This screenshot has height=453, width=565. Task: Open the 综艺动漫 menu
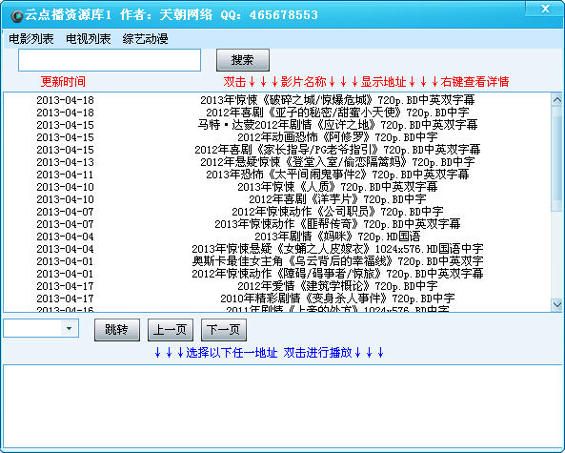coord(145,38)
